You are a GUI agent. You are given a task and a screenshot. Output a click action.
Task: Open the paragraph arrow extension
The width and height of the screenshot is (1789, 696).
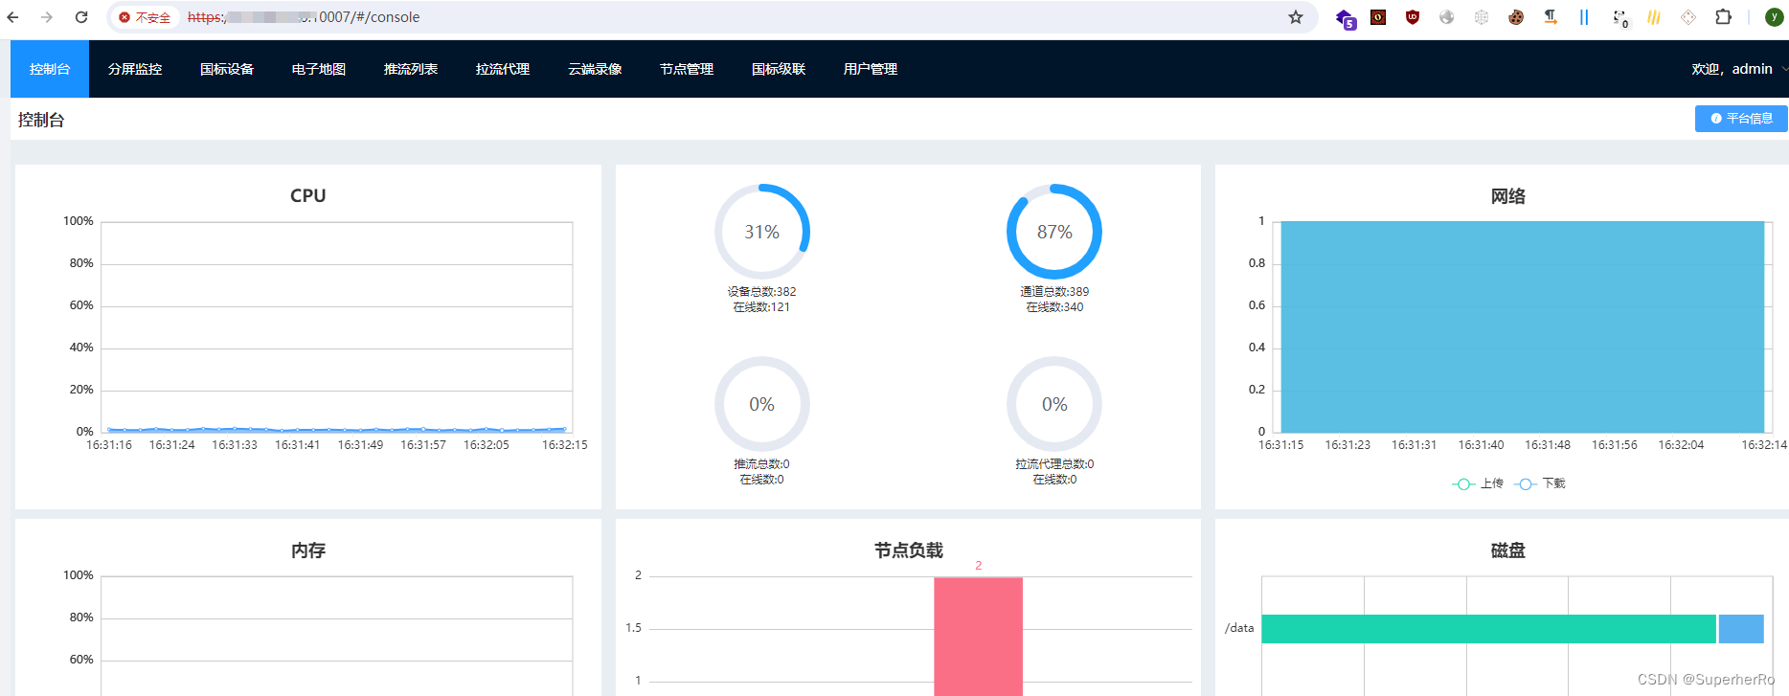click(1551, 17)
